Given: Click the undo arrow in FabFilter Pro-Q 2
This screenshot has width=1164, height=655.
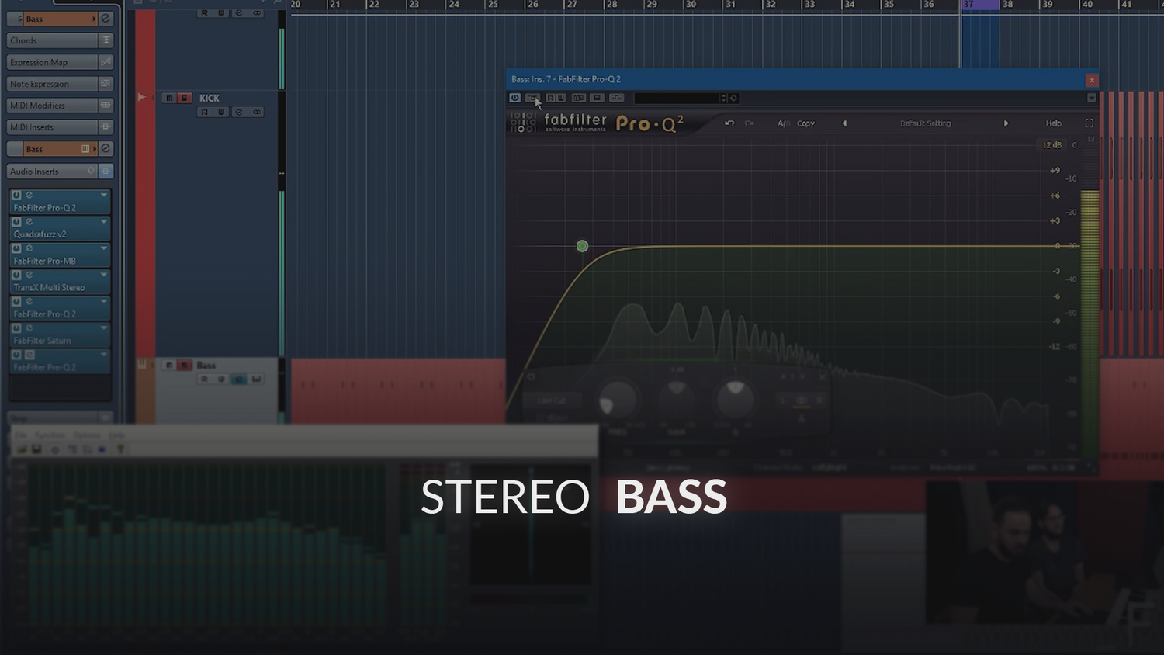Looking at the screenshot, I should [x=729, y=123].
